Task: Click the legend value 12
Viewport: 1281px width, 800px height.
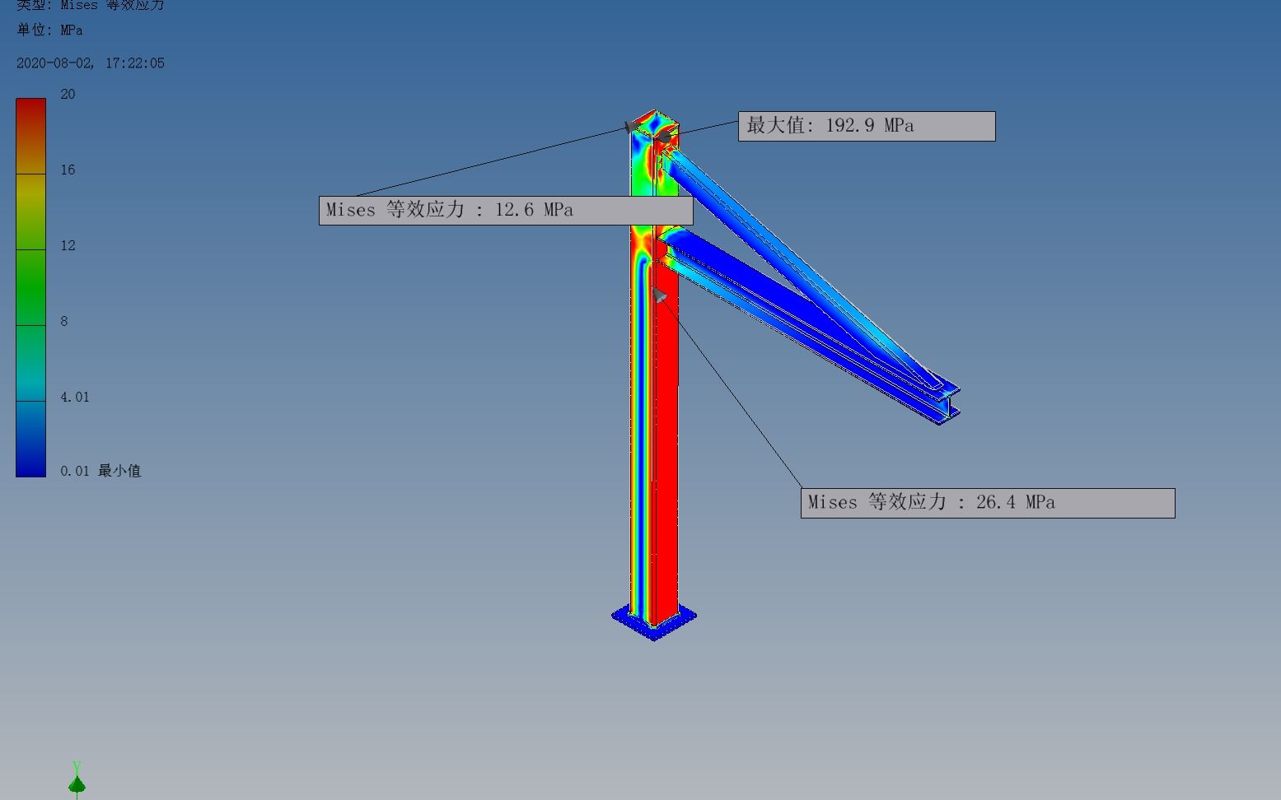Action: pyautogui.click(x=68, y=246)
